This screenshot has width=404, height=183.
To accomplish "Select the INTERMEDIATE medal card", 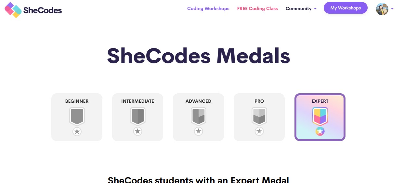I will point(137,117).
